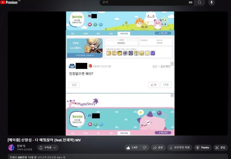Send a Thanks to the creator
The image size is (231, 159).
click(202, 148)
